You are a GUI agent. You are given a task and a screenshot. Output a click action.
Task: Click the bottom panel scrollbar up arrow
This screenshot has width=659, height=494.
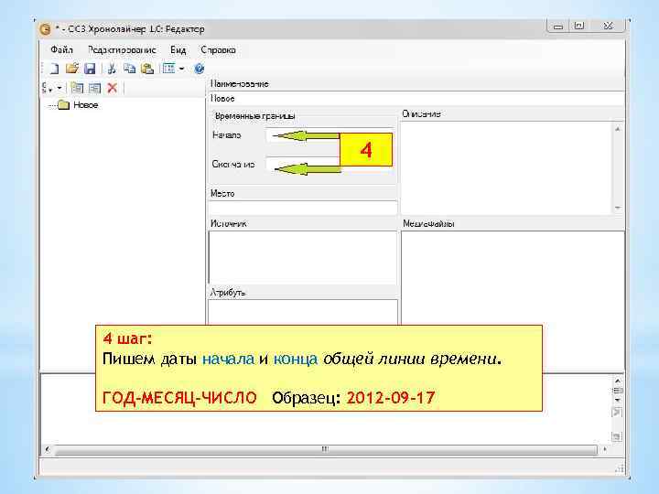(x=618, y=381)
